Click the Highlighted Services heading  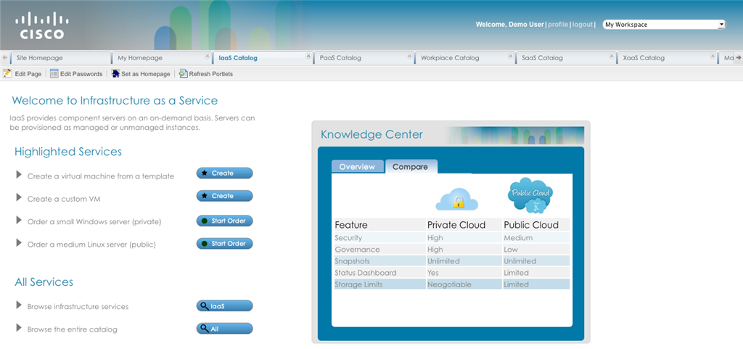click(x=68, y=152)
